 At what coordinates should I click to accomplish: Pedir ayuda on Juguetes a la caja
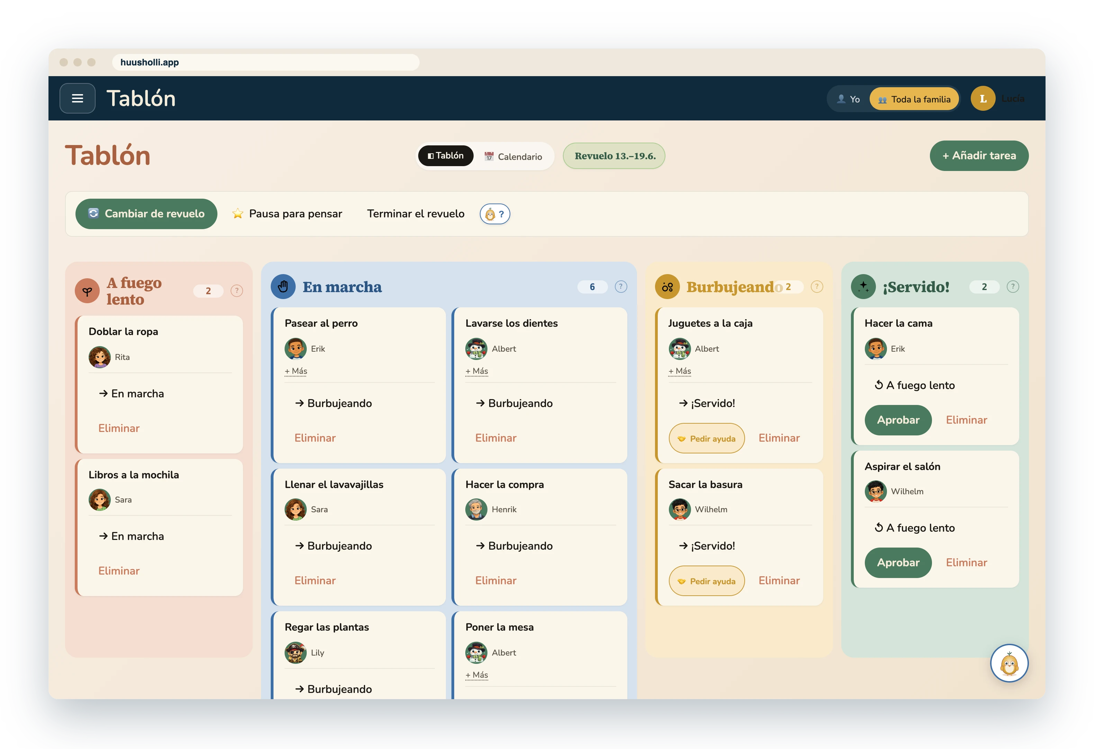point(707,438)
